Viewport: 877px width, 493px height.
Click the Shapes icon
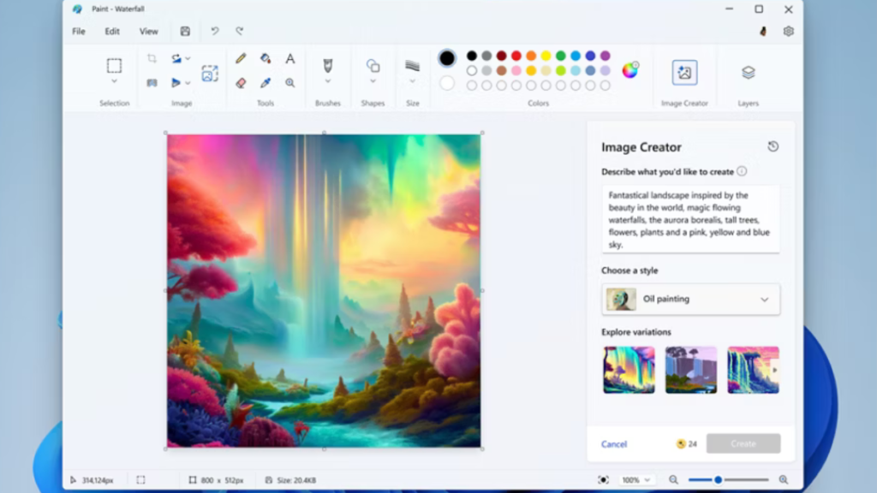[x=373, y=66]
